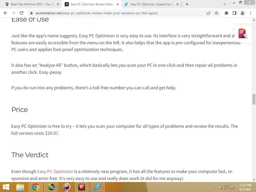Open Chrome three-dot menu
The image size is (256, 192).
tap(250, 13)
